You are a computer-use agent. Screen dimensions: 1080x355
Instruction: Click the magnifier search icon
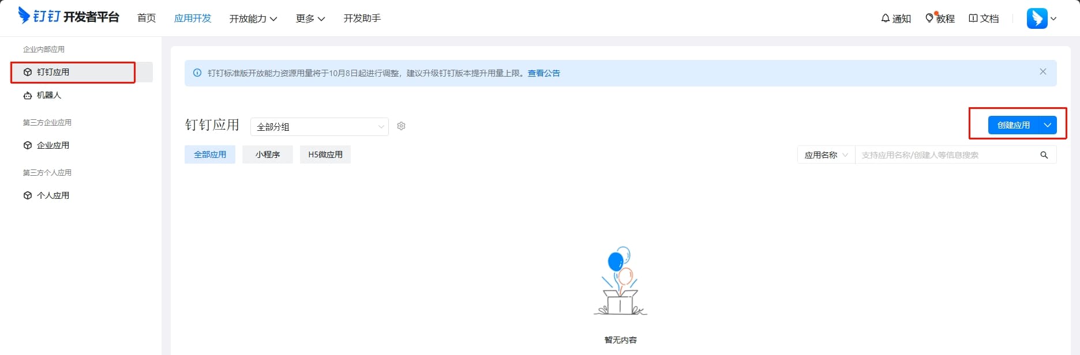pyautogui.click(x=1044, y=155)
